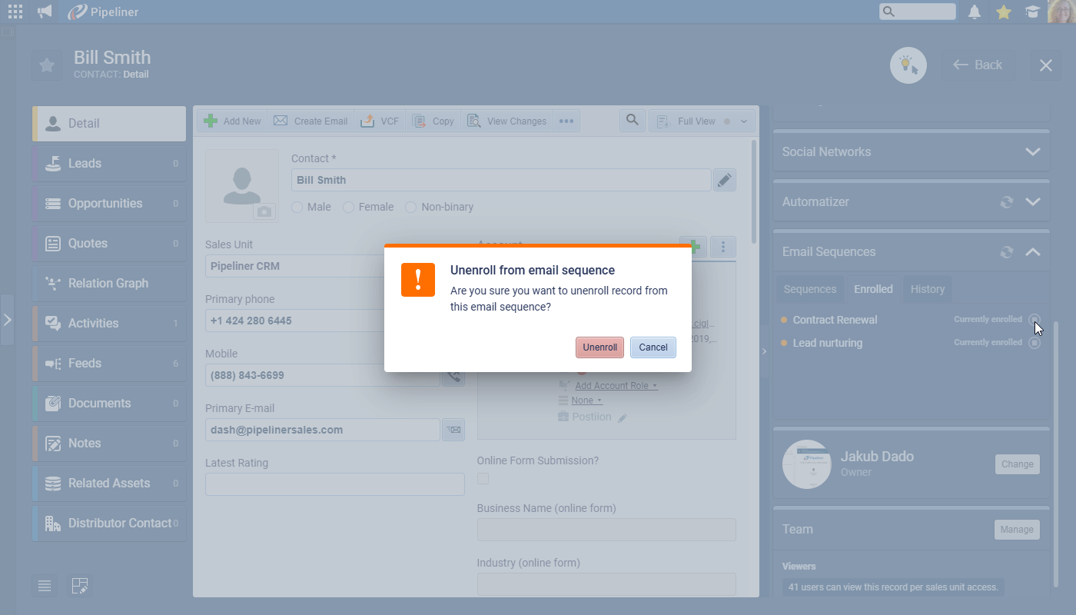Click the lightbulb hints icon
Viewport: 1076px width, 615px height.
tap(908, 65)
